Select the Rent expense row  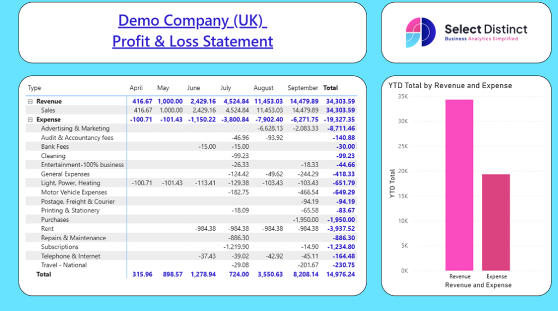(x=47, y=229)
